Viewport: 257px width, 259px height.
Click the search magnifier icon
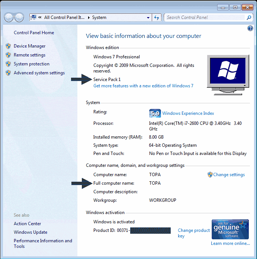[249, 17]
